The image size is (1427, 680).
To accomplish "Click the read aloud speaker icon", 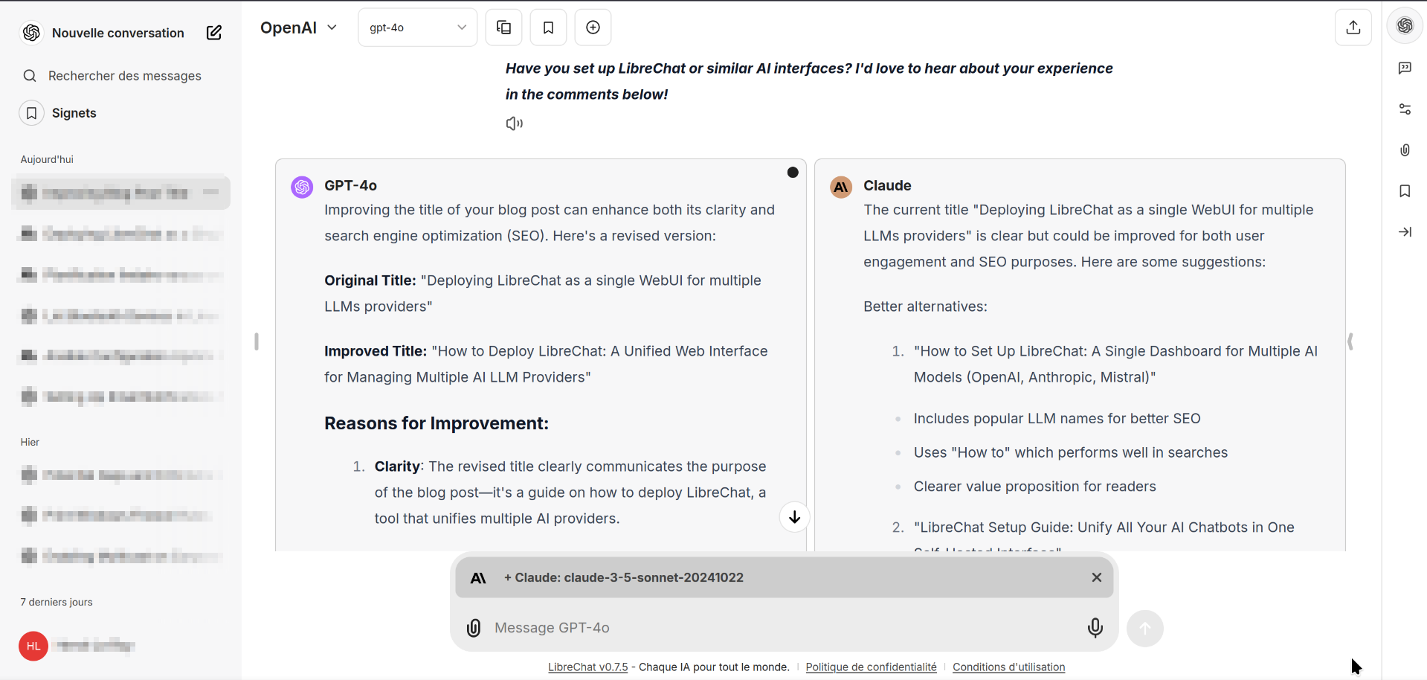I will coord(514,124).
